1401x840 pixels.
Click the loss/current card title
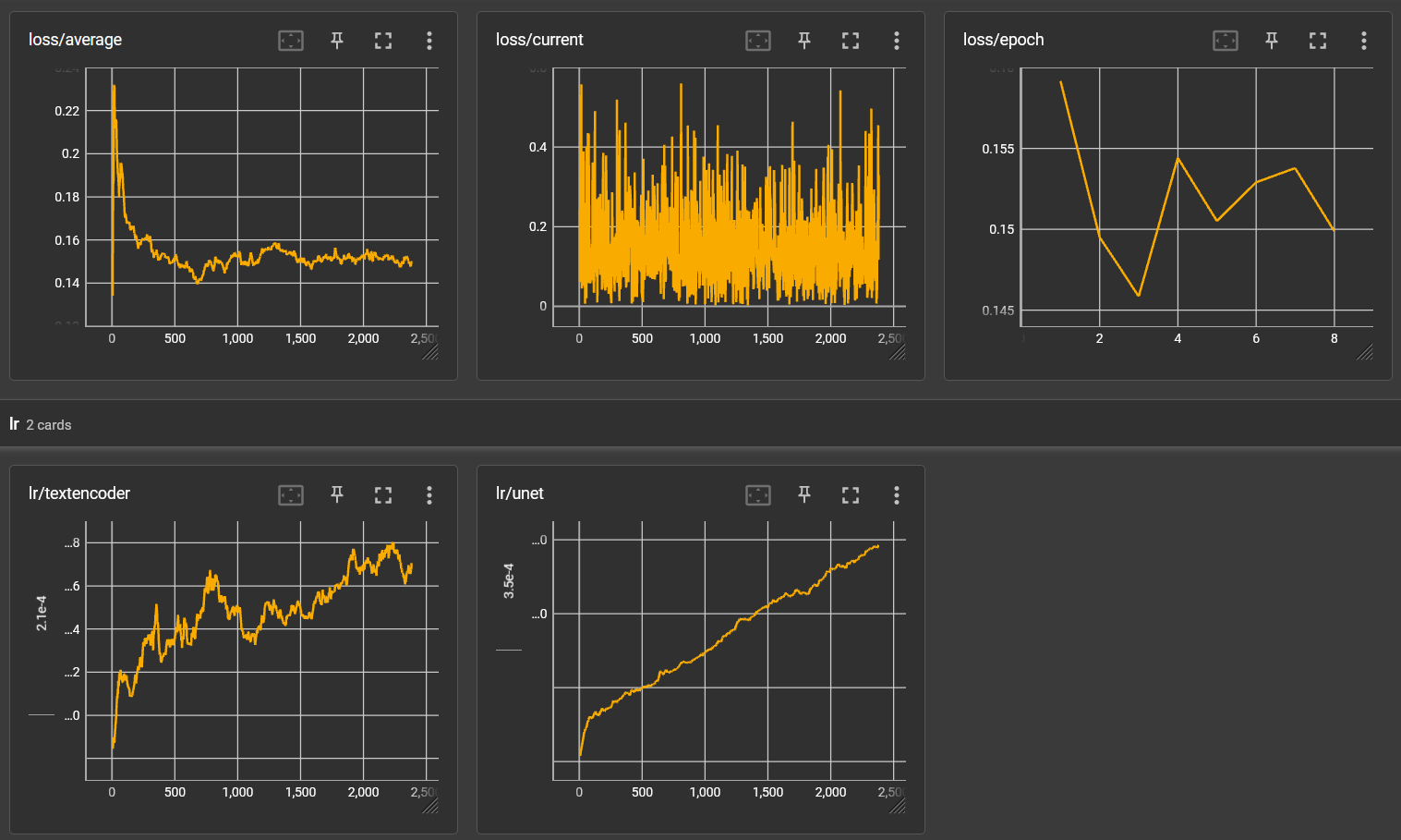[x=539, y=40]
